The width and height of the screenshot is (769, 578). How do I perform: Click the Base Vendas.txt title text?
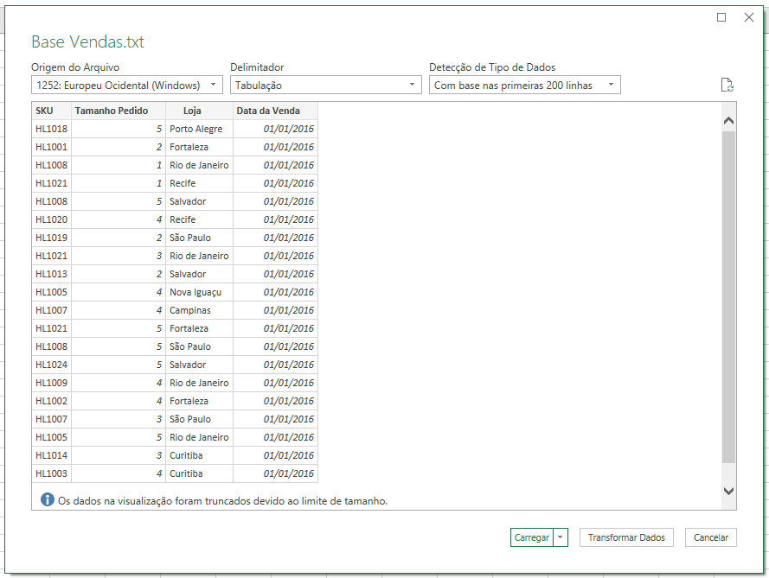[87, 42]
